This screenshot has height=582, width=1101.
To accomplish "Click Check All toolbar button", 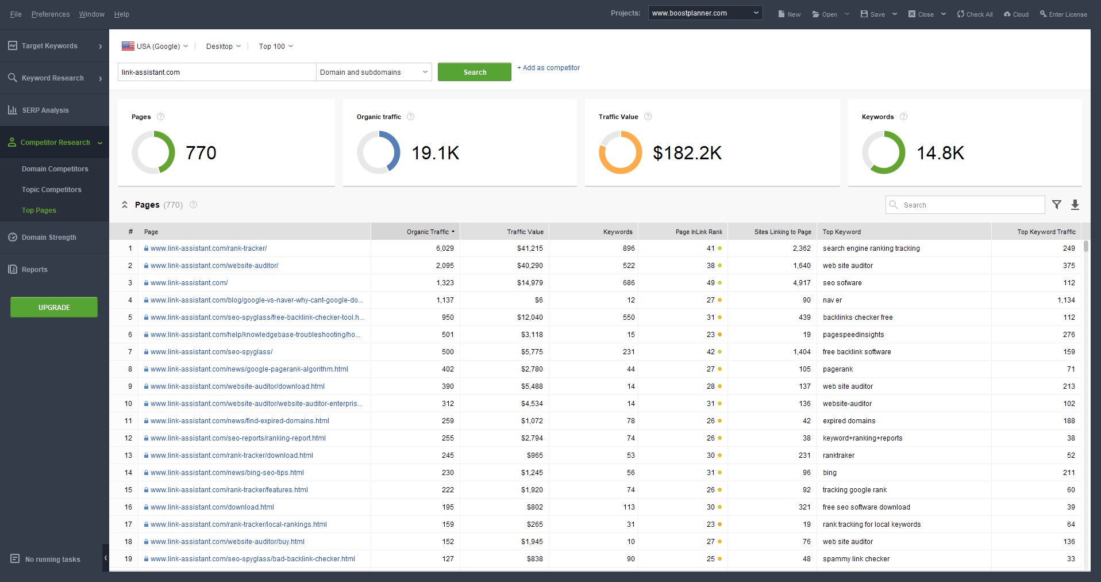I will click(x=975, y=14).
